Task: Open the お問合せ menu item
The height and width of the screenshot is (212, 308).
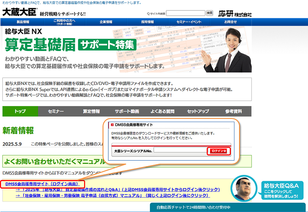Action: [231, 22]
